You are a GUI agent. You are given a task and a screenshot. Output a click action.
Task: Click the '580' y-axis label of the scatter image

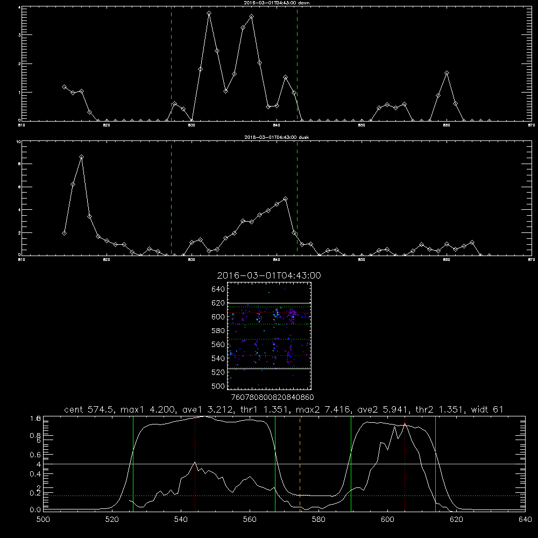[218, 331]
